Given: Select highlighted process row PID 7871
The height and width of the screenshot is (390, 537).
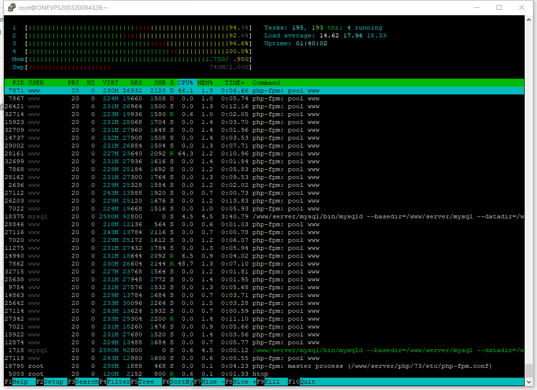Looking at the screenshot, I should tap(264, 90).
